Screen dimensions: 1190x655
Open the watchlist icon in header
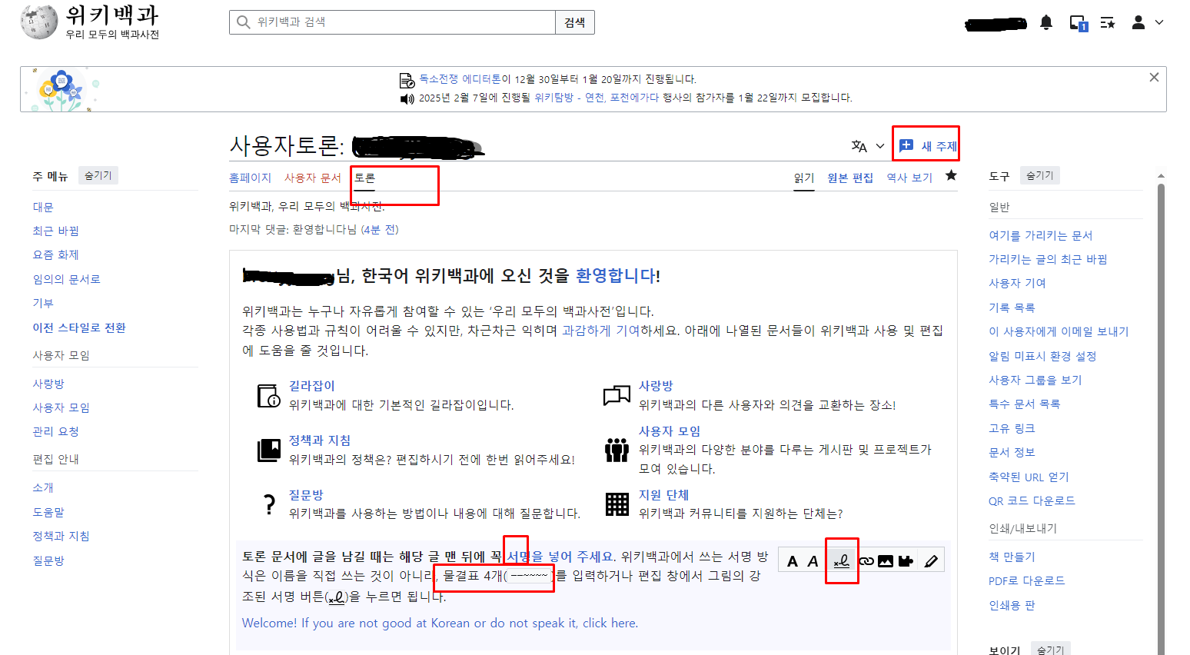tap(1108, 23)
